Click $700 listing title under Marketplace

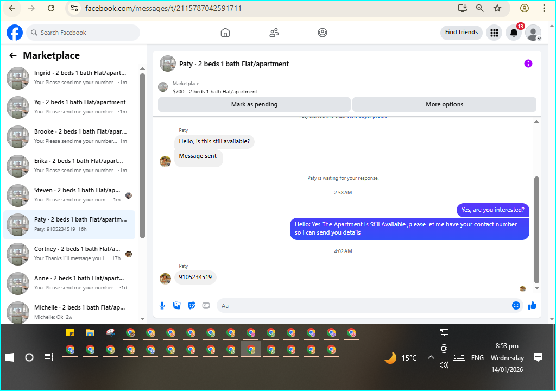pos(215,92)
